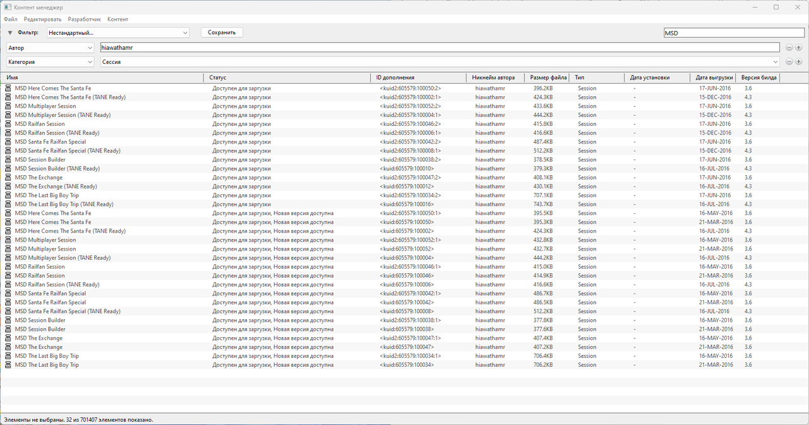Image resolution: width=809 pixels, height=425 pixels.
Task: Click the file size 486.5KB
Action: click(x=543, y=302)
